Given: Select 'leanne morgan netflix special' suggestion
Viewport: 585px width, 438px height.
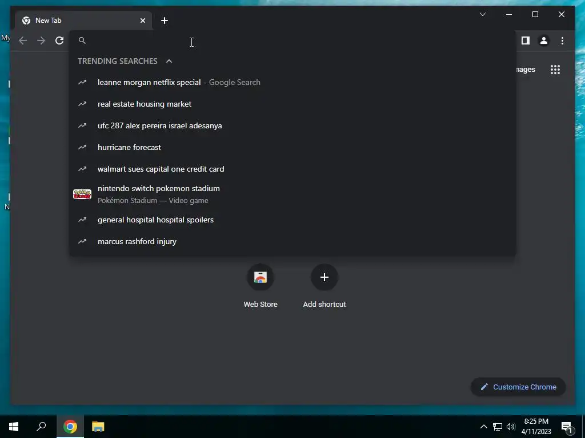Looking at the screenshot, I should coord(292,82).
